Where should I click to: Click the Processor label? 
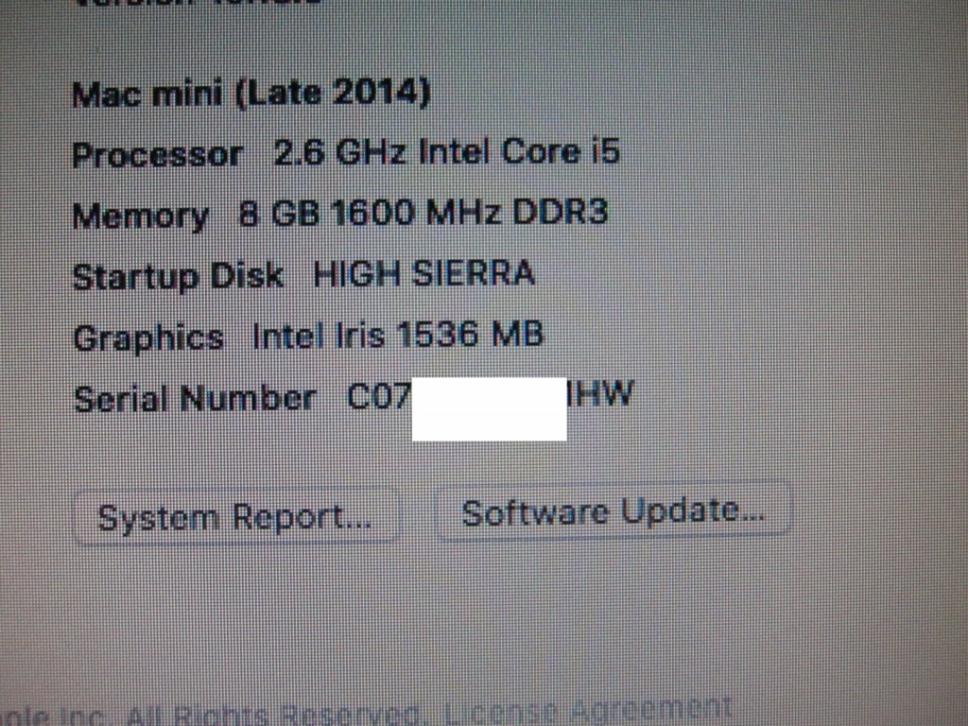click(x=157, y=154)
